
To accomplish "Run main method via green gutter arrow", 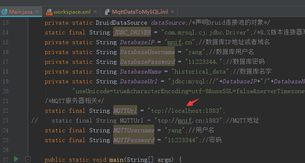I will coord(16,159).
